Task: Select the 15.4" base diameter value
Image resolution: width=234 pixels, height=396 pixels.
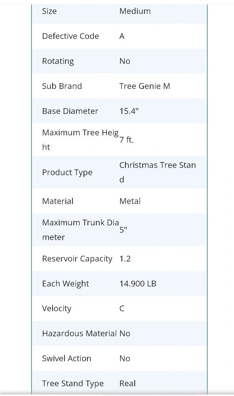Action: point(129,111)
